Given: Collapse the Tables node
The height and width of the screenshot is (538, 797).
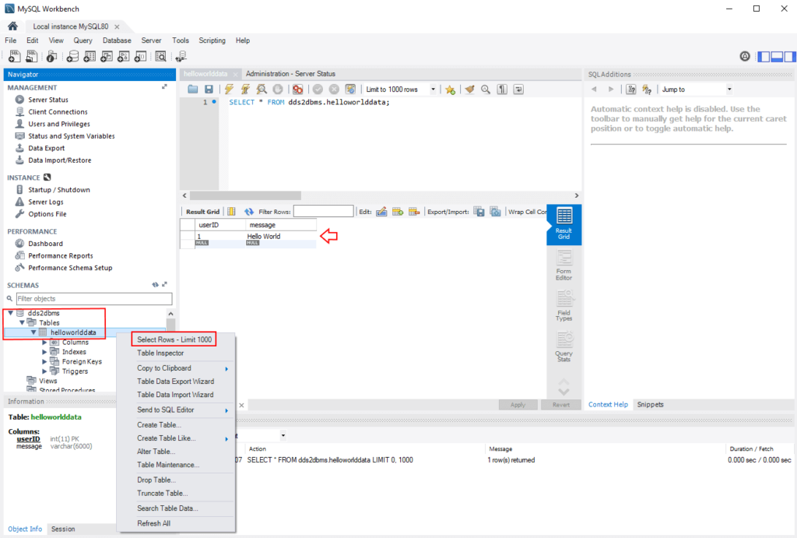Looking at the screenshot, I should pos(22,323).
